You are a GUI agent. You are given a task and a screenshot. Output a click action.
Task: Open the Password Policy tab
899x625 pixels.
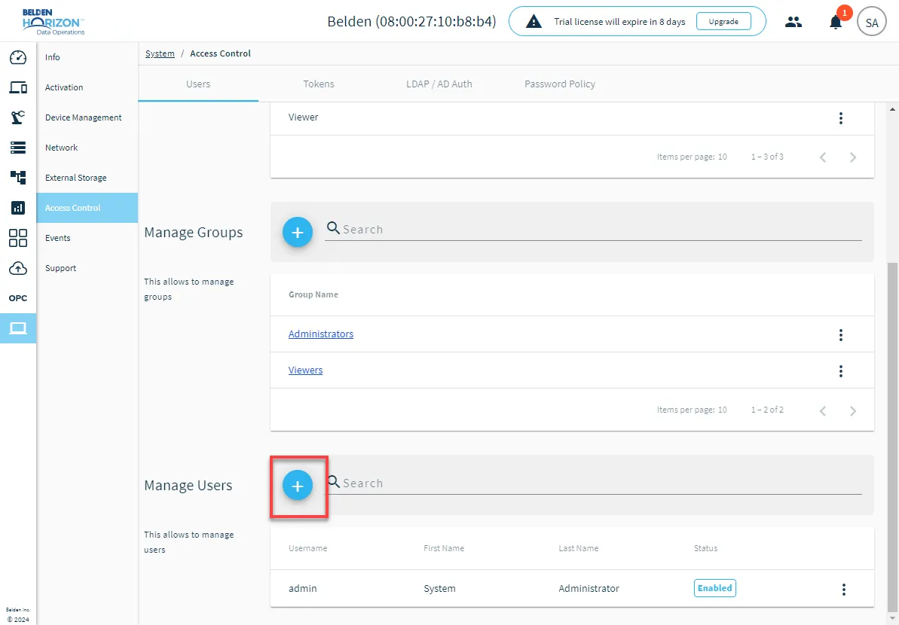(x=560, y=84)
